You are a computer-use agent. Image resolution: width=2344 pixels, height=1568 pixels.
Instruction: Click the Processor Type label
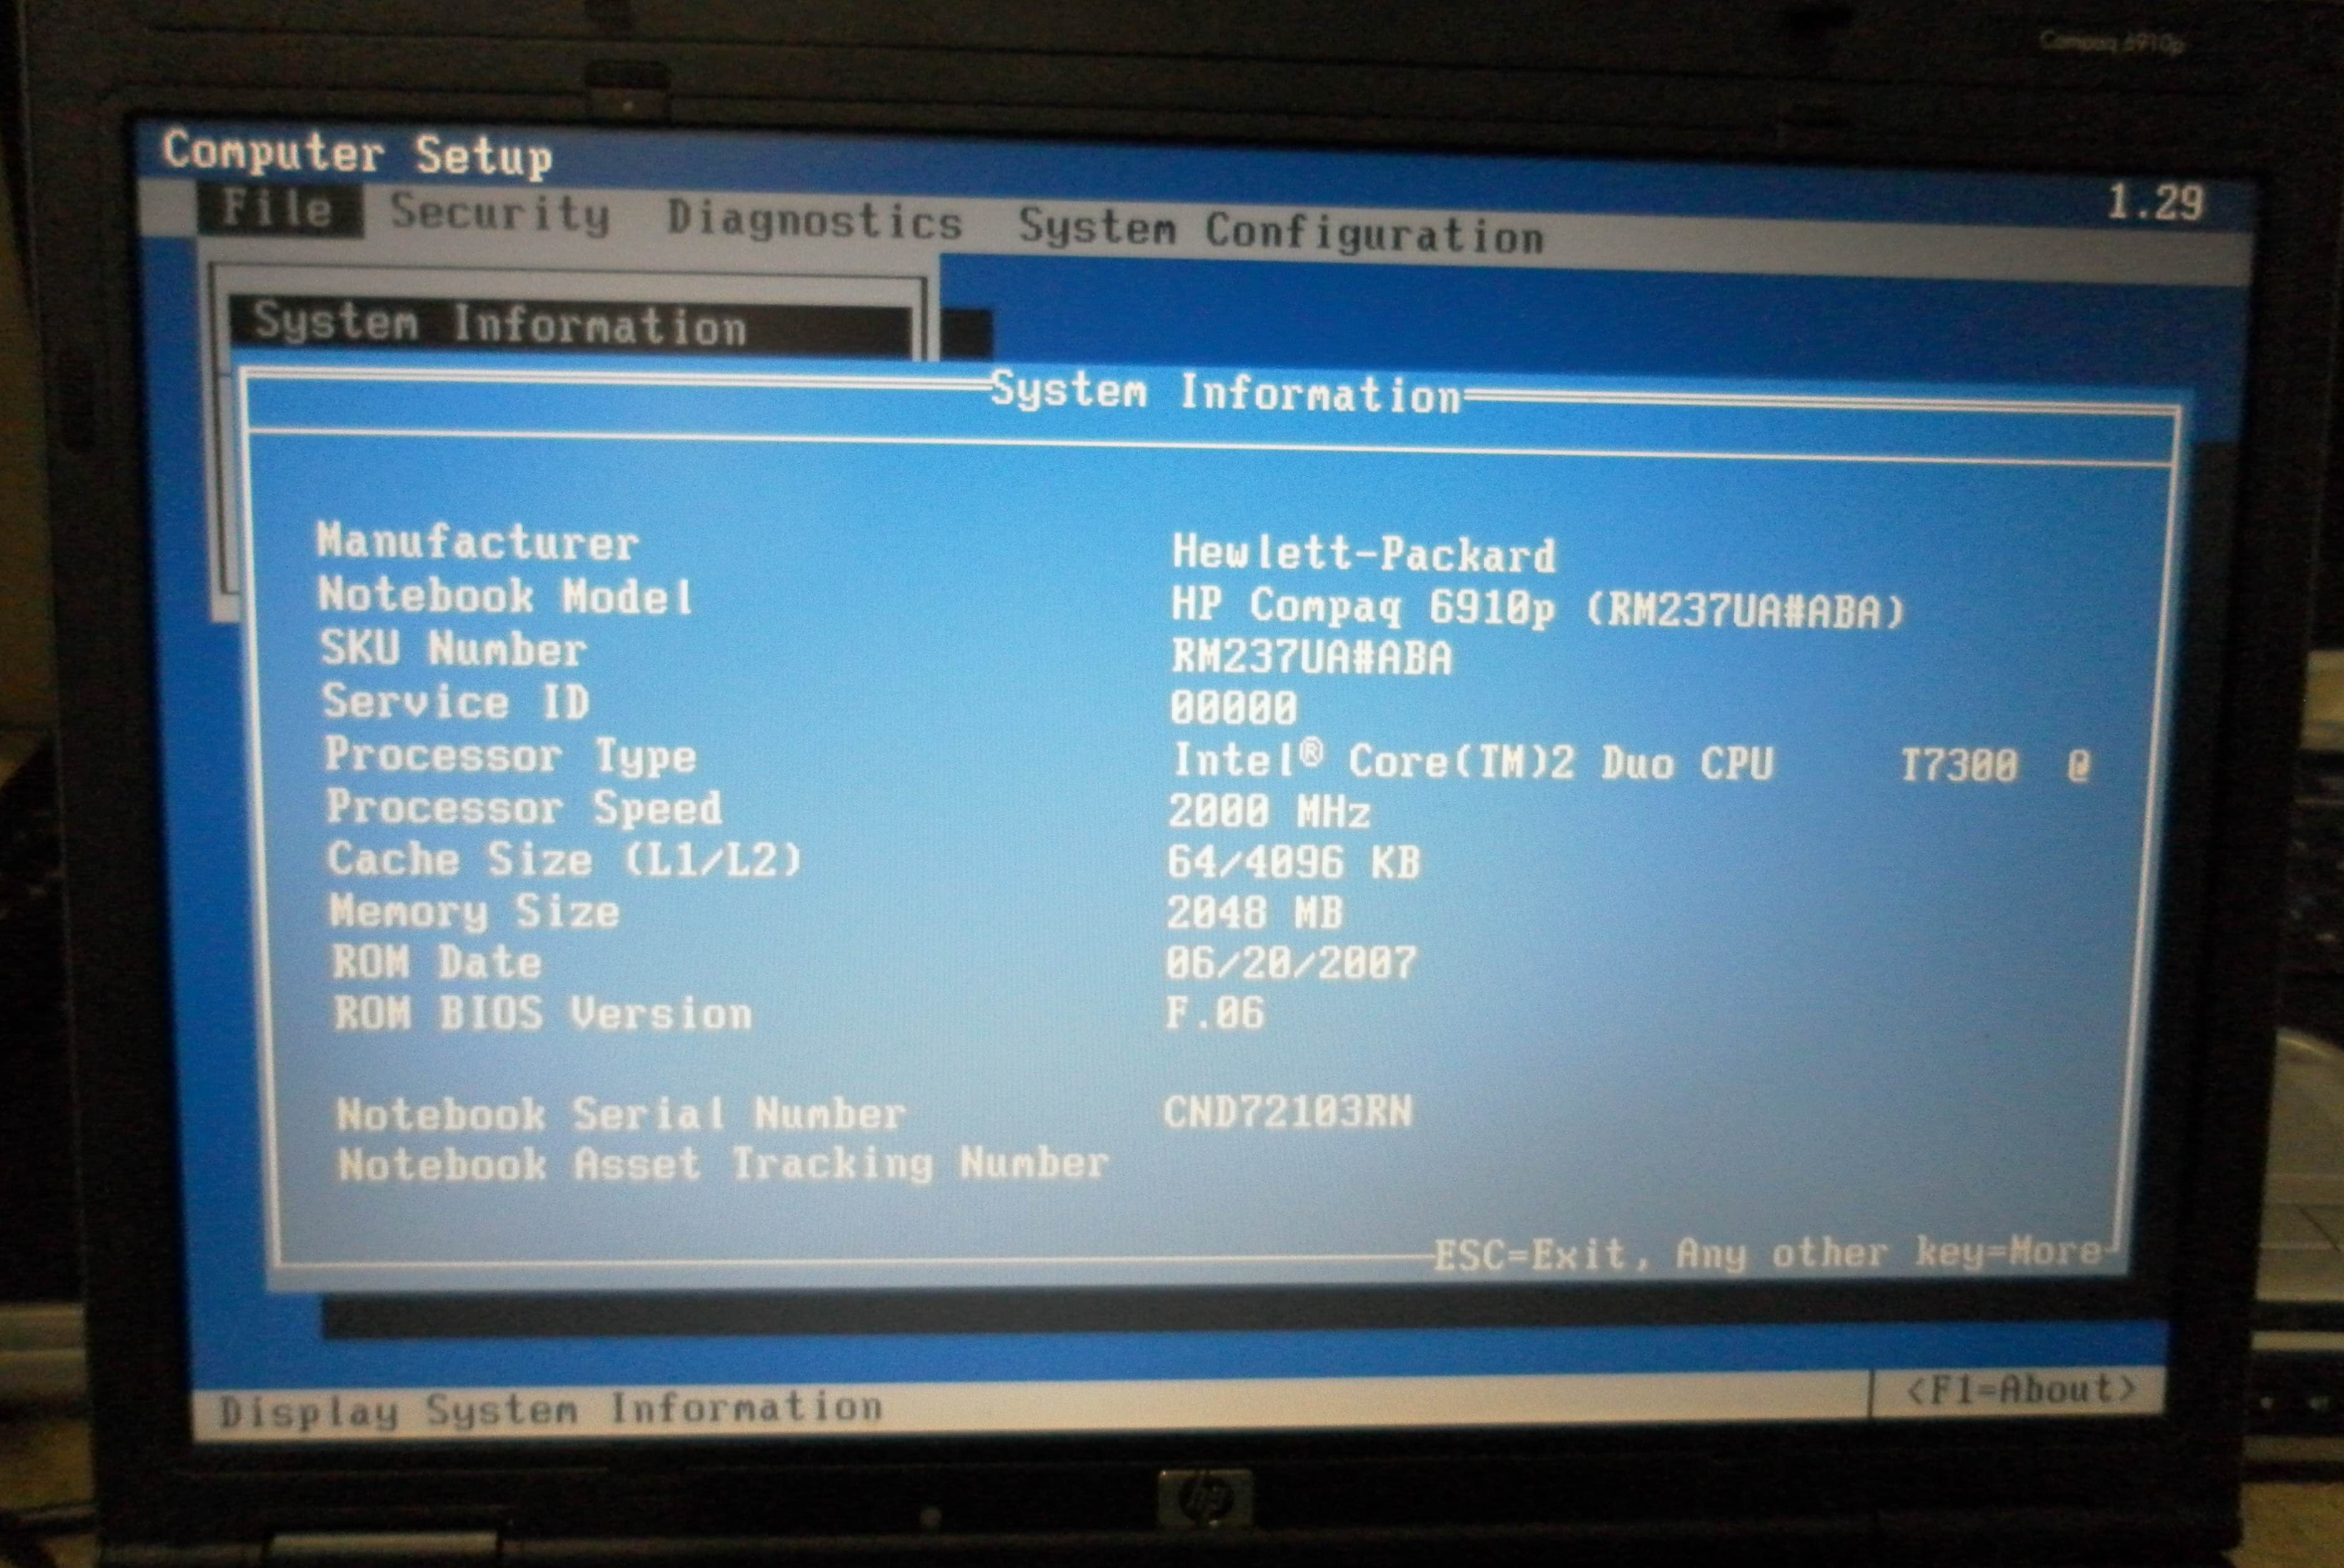[x=510, y=756]
